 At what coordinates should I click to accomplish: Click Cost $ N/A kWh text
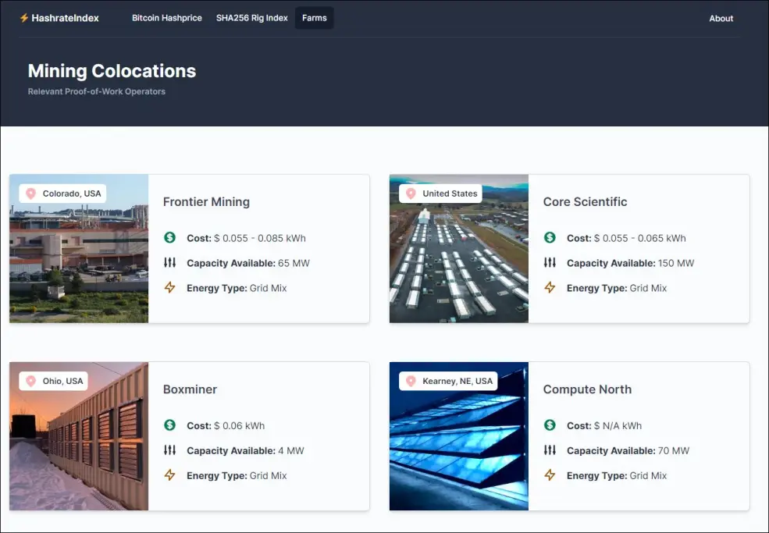(x=604, y=426)
